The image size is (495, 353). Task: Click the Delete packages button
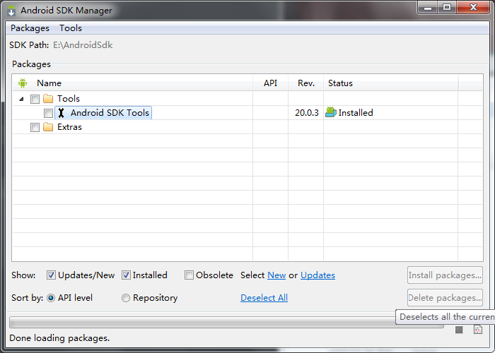(445, 298)
